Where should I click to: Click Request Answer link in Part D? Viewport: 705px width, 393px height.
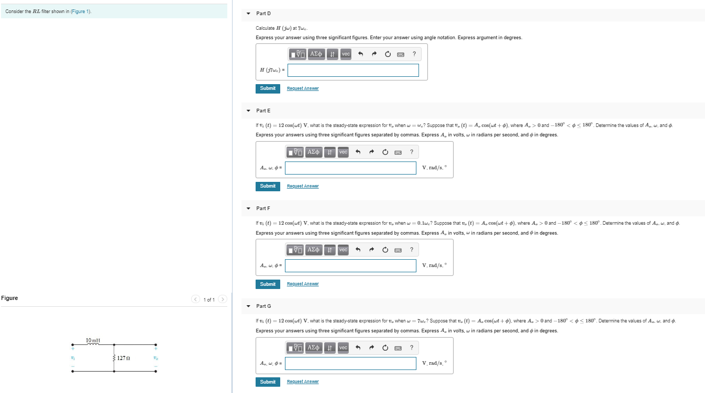click(x=303, y=88)
